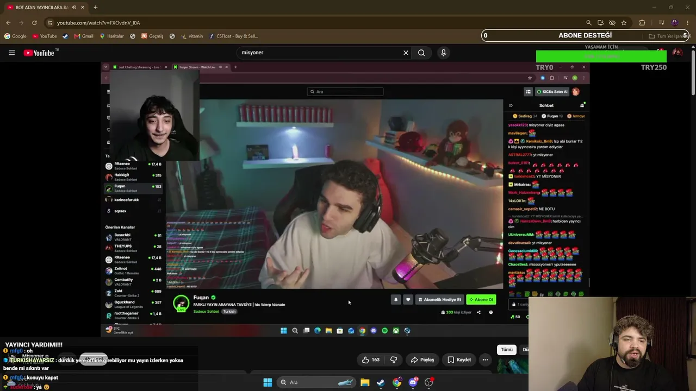The height and width of the screenshot is (391, 696).
Task: Open CombatRy in Önerilen Kanallar
Action: 134,282
